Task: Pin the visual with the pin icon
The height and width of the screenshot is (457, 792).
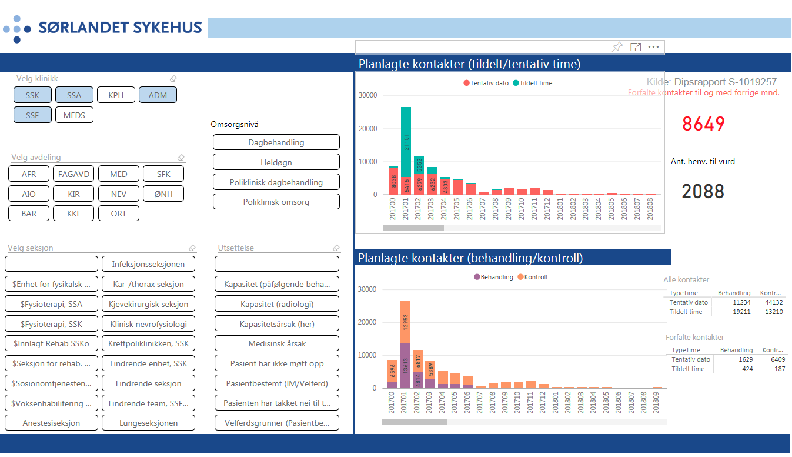Action: click(x=617, y=47)
